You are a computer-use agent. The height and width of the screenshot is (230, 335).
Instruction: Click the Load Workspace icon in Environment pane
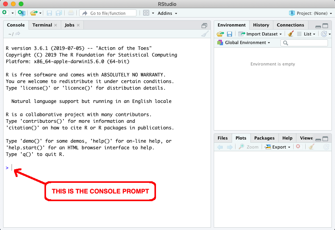click(220, 34)
